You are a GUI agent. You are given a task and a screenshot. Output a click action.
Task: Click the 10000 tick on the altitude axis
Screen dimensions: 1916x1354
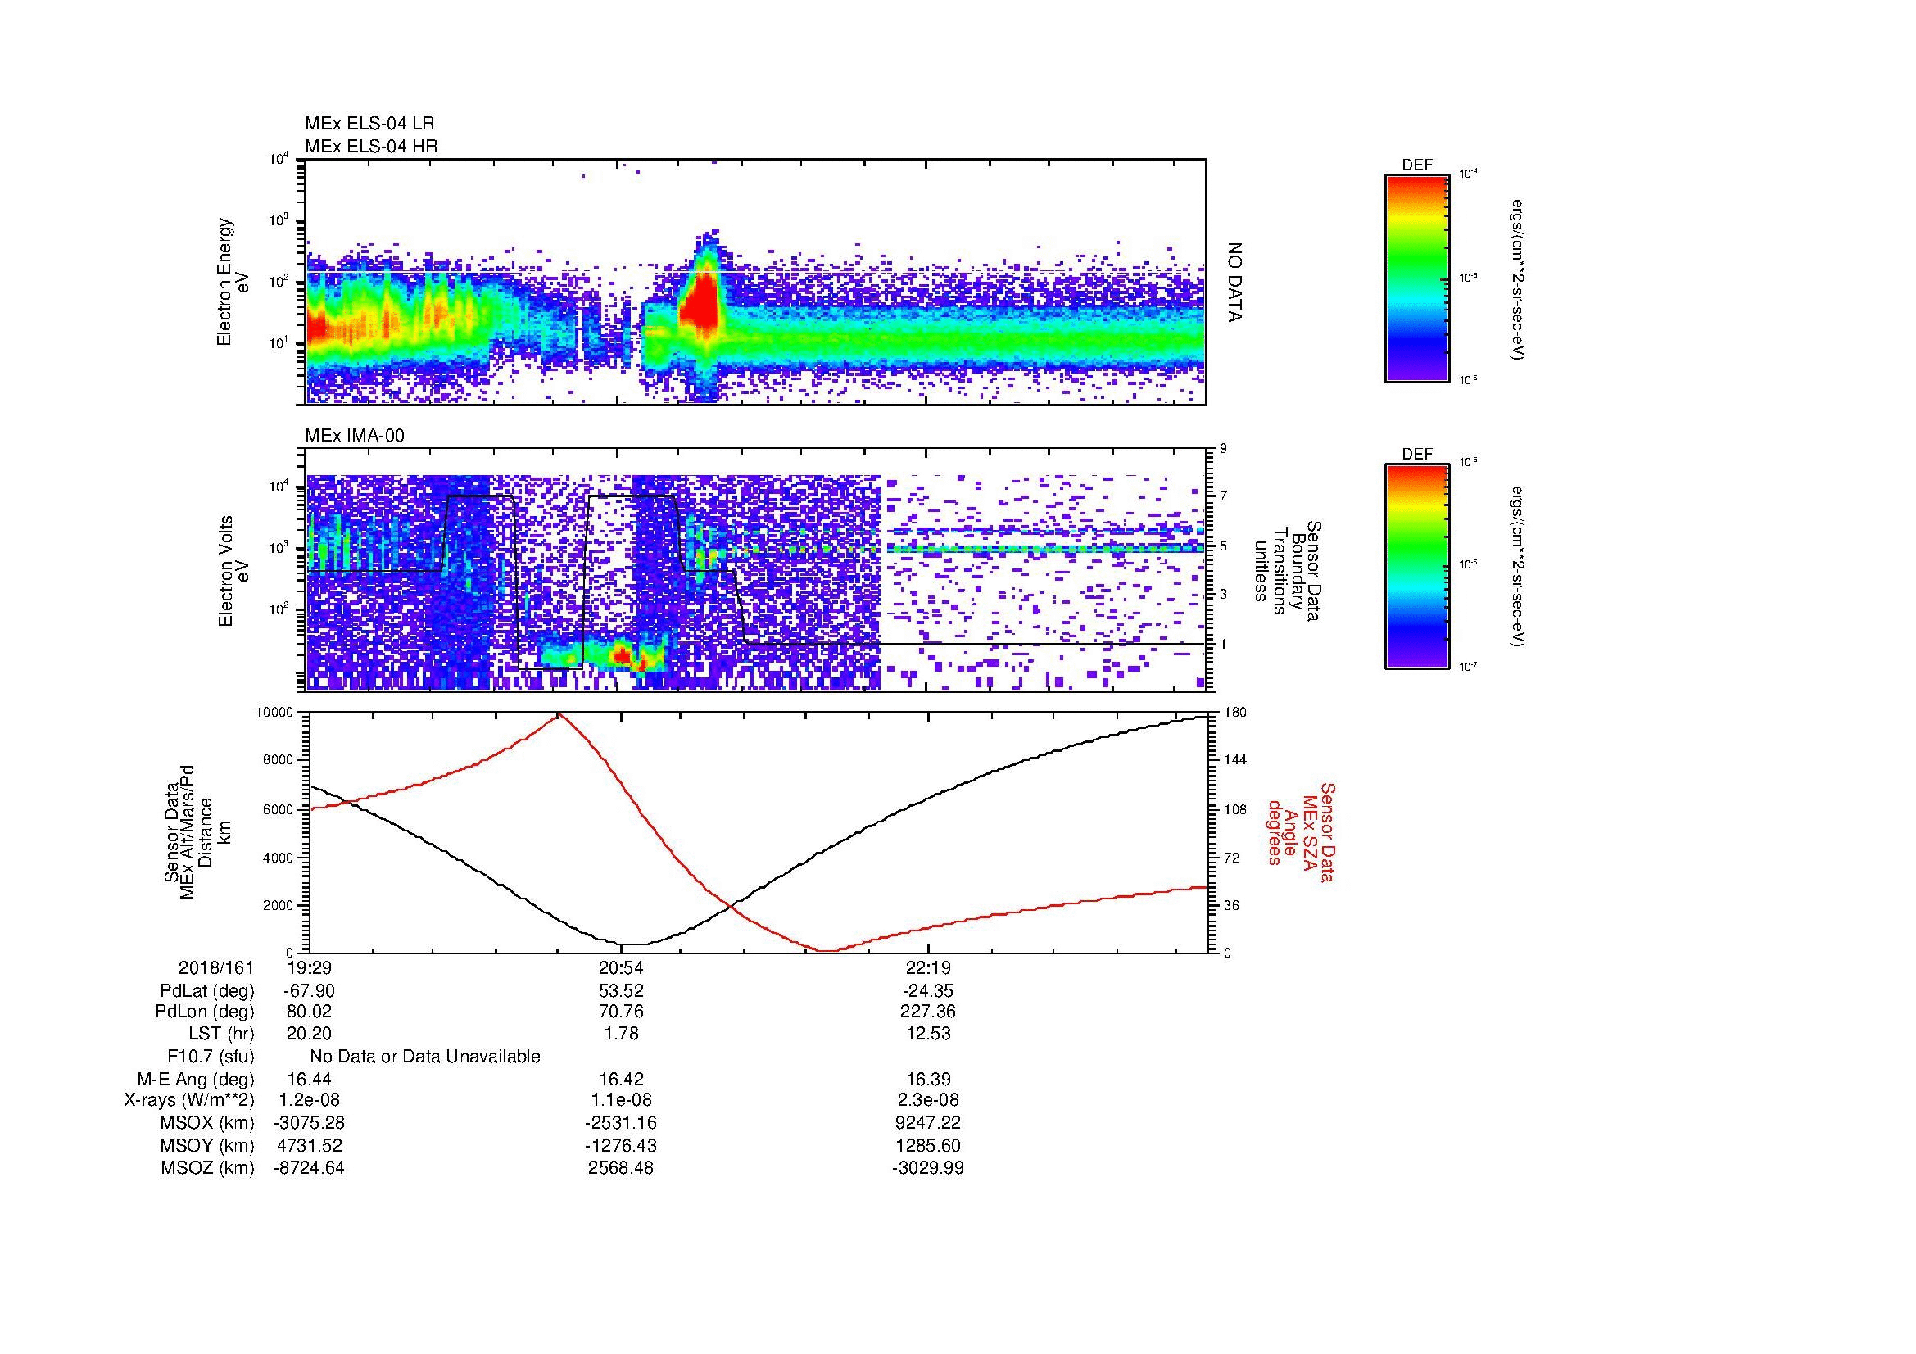coord(274,713)
